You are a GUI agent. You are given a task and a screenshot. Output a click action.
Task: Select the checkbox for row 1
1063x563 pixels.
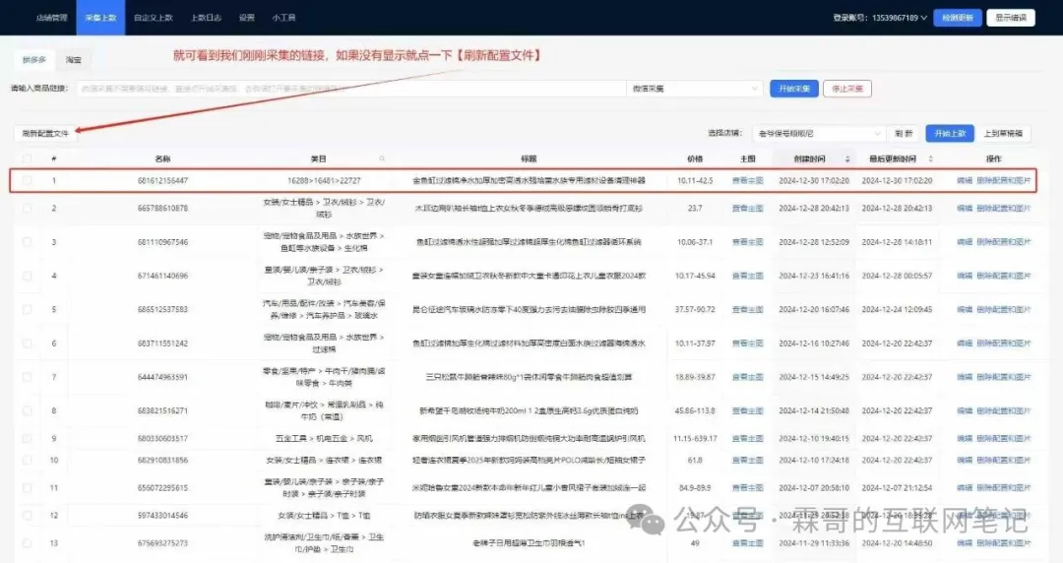28,181
